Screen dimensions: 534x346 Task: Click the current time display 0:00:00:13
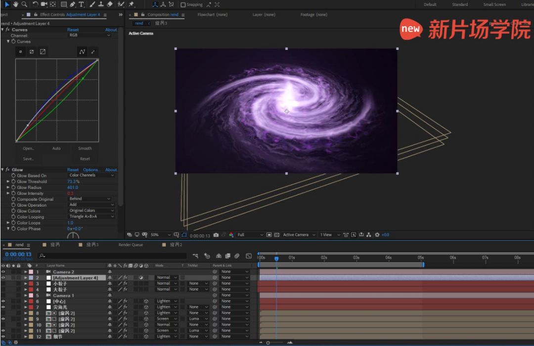[18, 255]
